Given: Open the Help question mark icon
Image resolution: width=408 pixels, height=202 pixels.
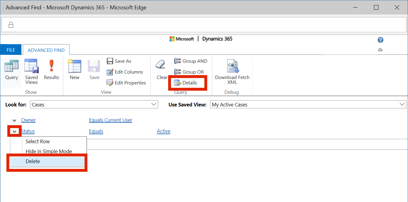Looking at the screenshot, I should tap(380, 40).
